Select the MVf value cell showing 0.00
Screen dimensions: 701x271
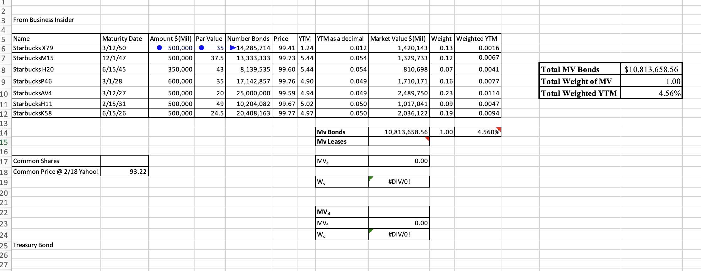tap(399, 223)
